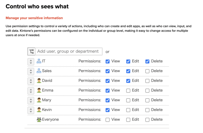Reorder the Kevin row with arrow handle
203x133 pixels.
click(x=31, y=110)
